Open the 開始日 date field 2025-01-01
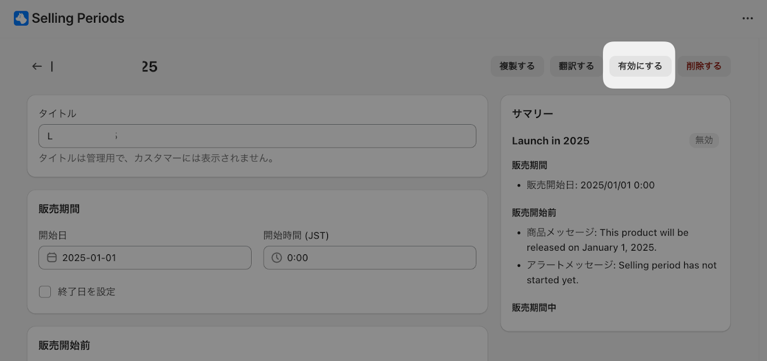This screenshot has width=767, height=361. 145,258
